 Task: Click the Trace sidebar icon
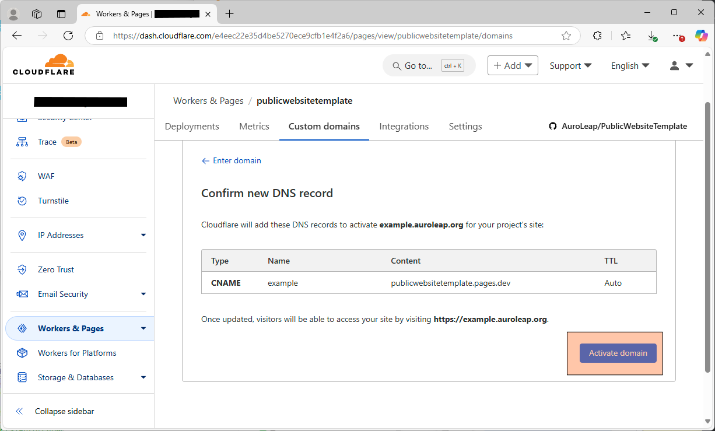point(22,142)
